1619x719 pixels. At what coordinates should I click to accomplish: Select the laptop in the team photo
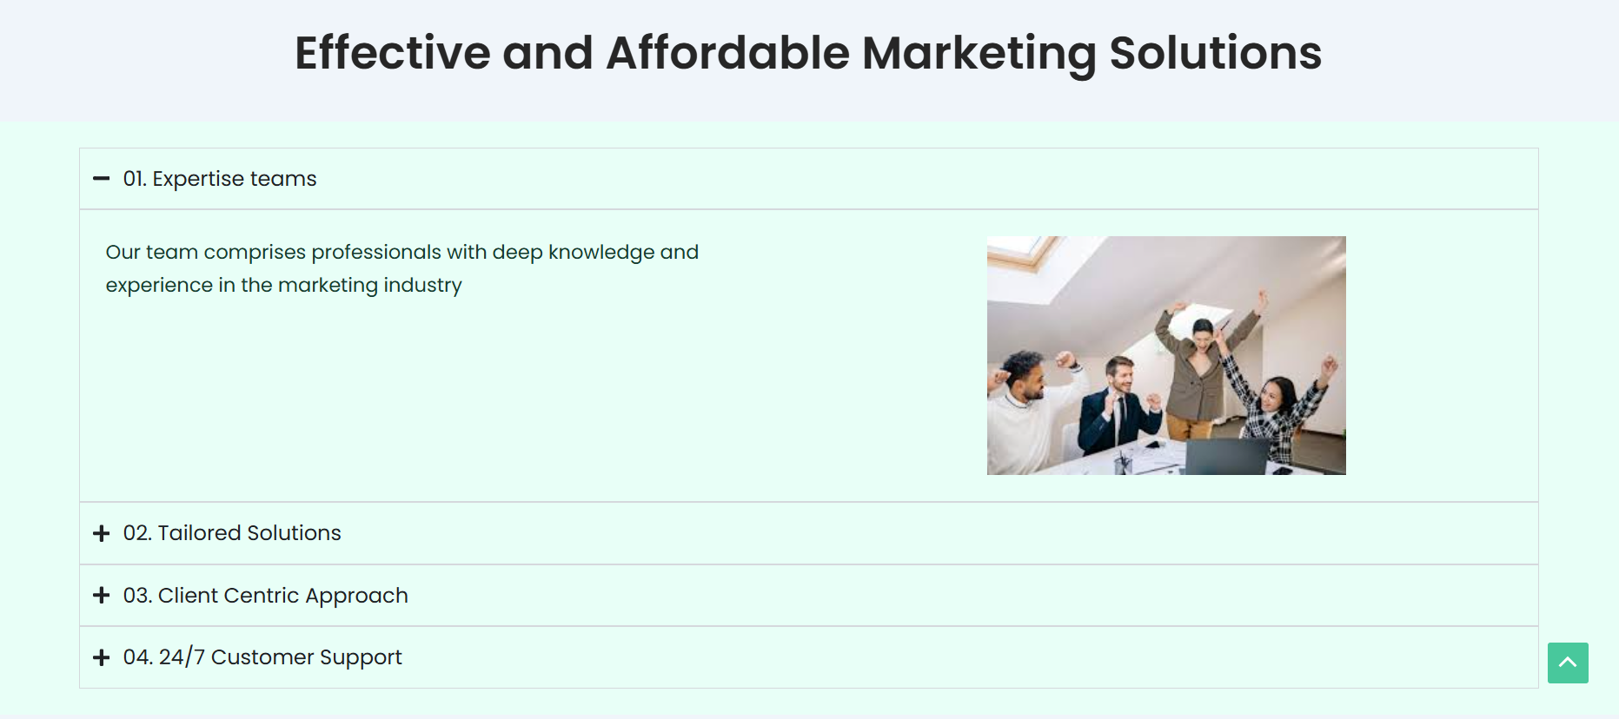click(x=1225, y=456)
